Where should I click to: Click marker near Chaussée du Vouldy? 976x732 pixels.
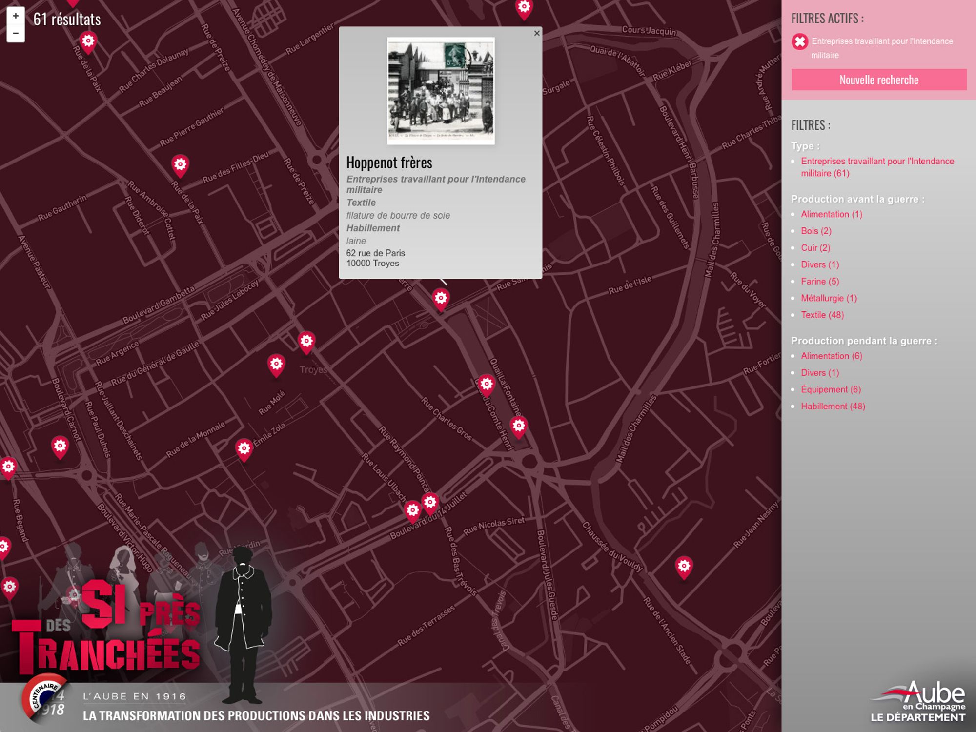684,566
